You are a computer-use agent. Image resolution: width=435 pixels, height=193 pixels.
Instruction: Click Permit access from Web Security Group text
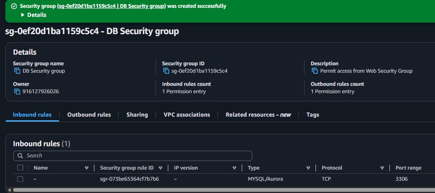pyautogui.click(x=366, y=71)
